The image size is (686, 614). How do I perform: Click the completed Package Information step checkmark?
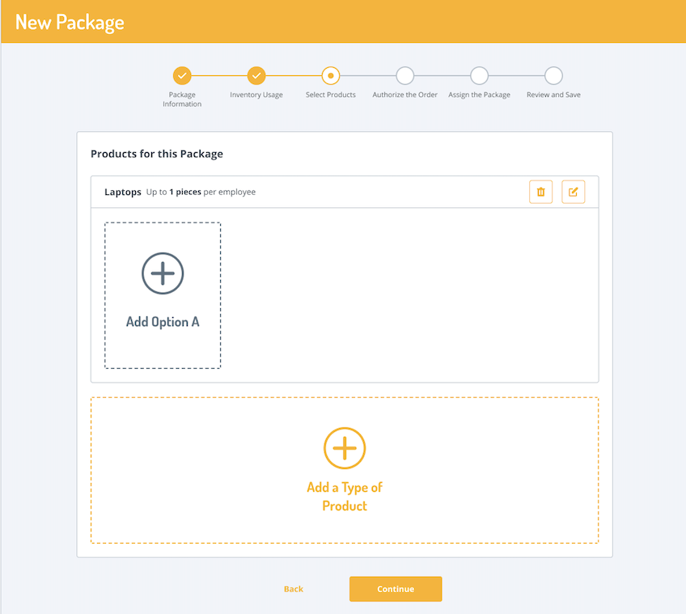[182, 75]
